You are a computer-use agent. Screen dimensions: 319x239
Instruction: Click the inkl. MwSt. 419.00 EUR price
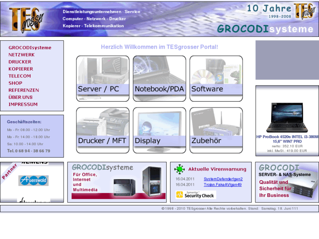[x=287, y=151]
